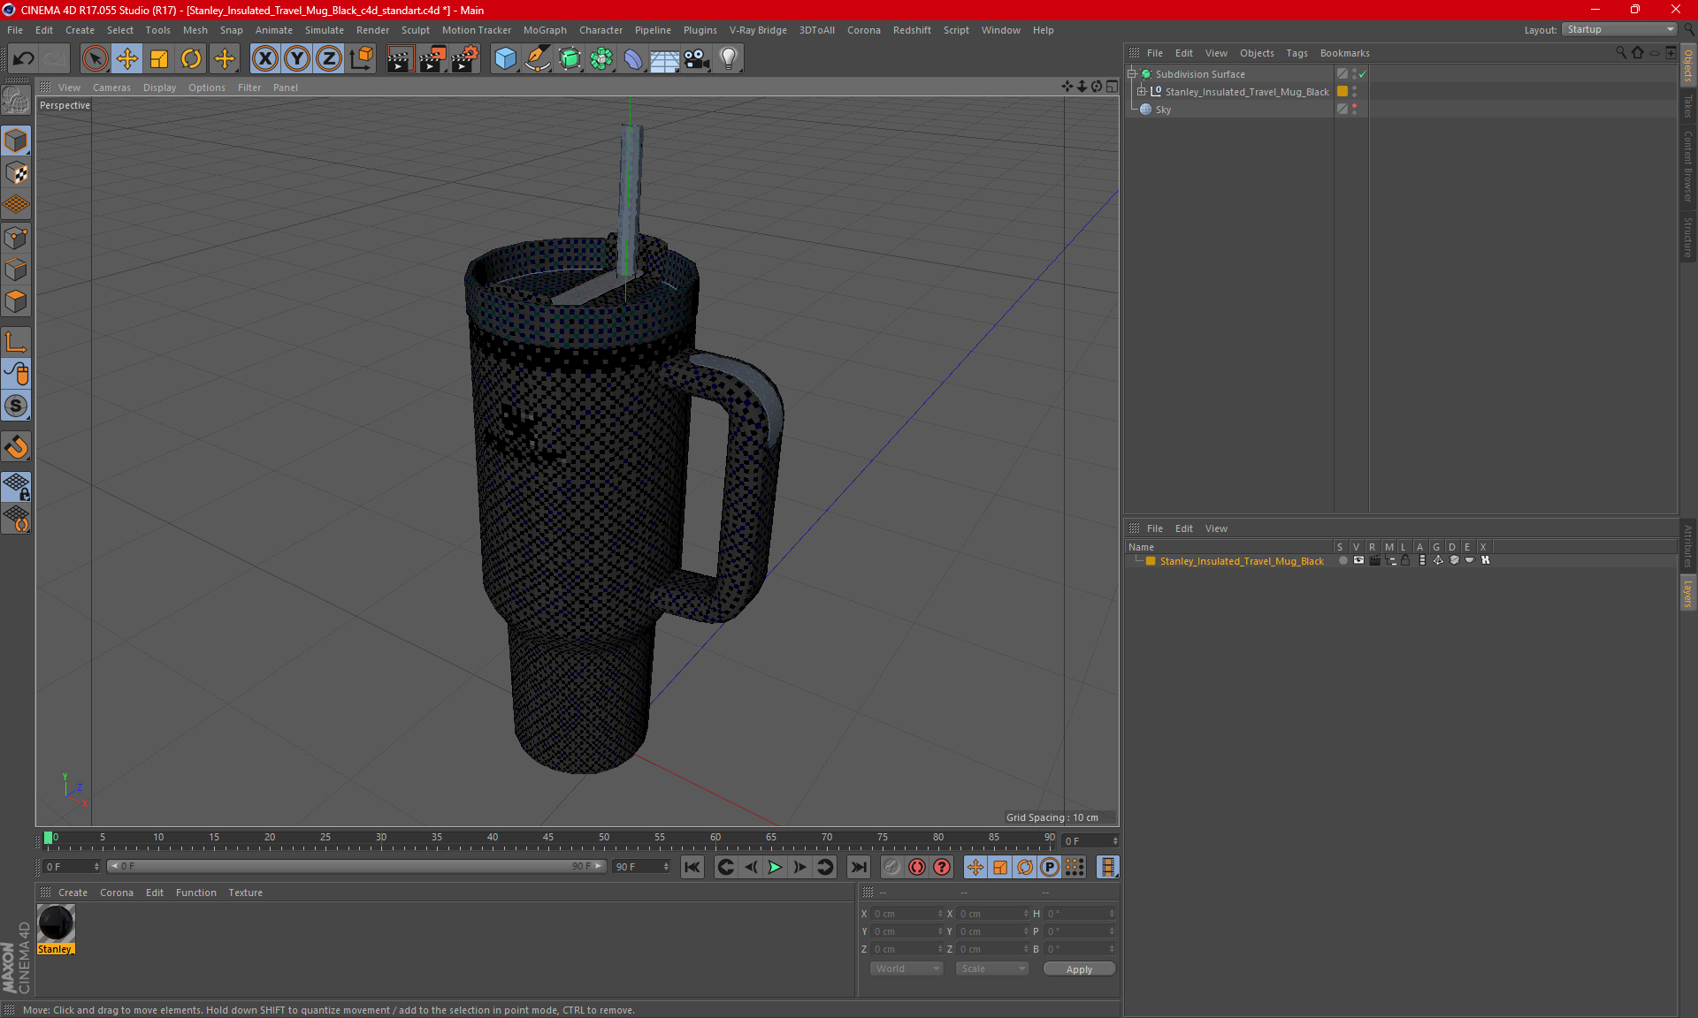Toggle the Sky object's red visibility dot
1698x1018 pixels.
coord(1354,107)
